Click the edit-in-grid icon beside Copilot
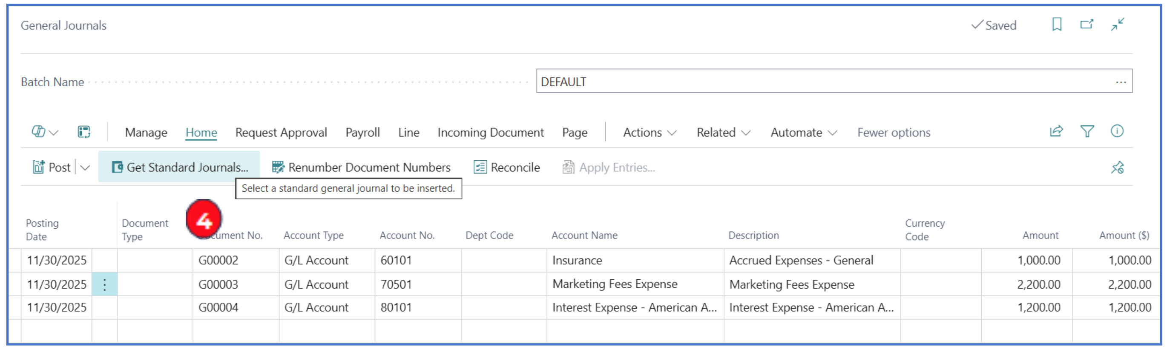 [x=84, y=132]
